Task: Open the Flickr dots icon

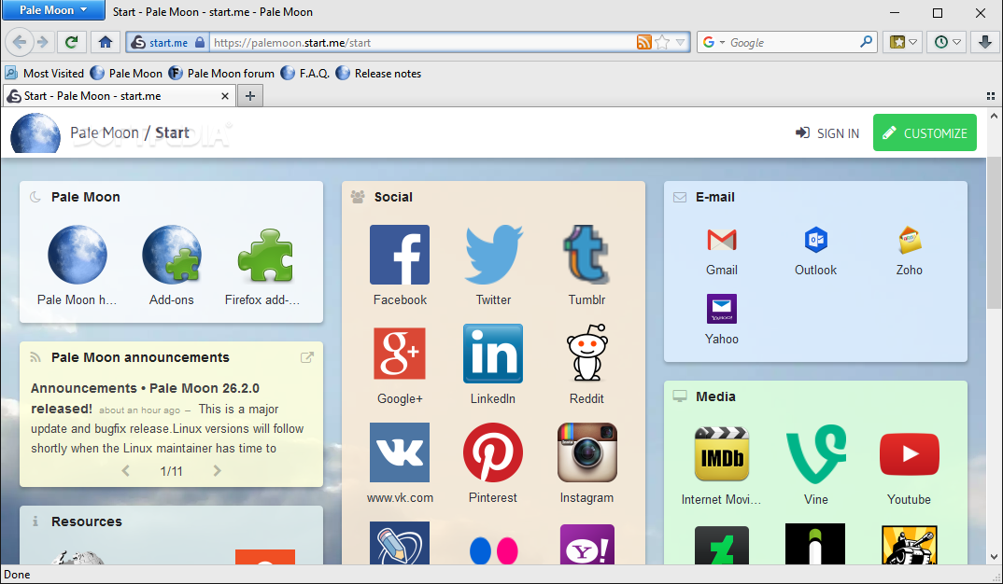Action: (x=493, y=549)
